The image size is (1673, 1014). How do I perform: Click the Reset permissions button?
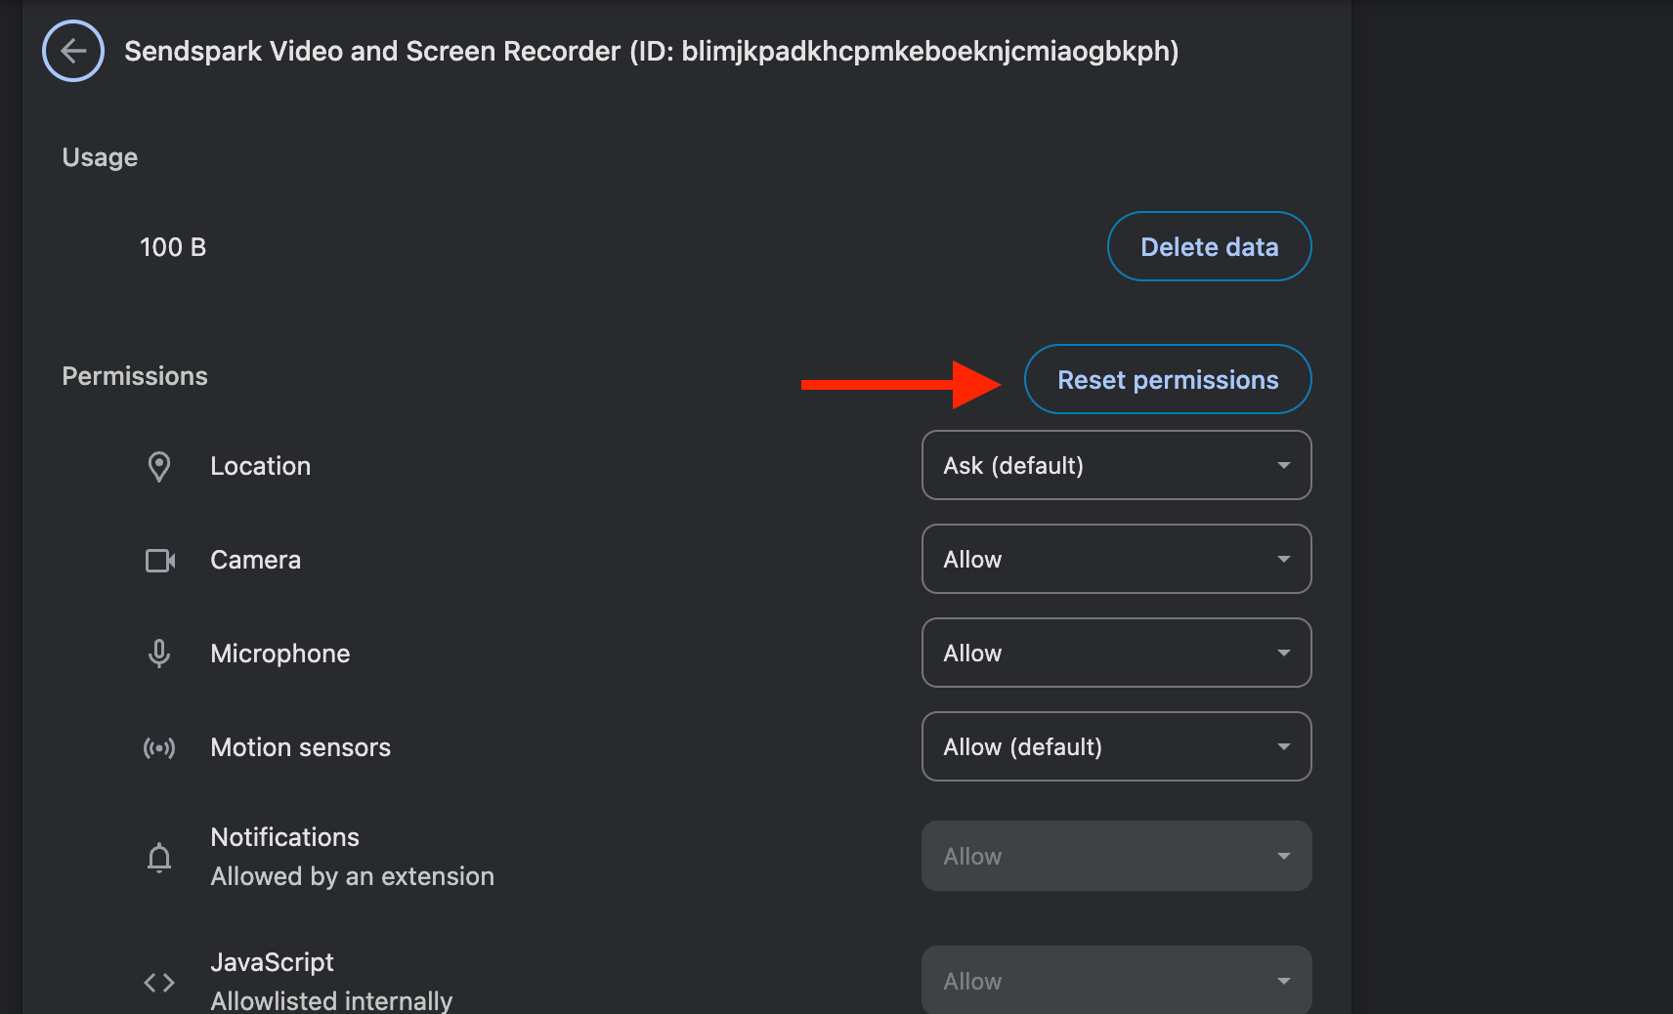1168,379
